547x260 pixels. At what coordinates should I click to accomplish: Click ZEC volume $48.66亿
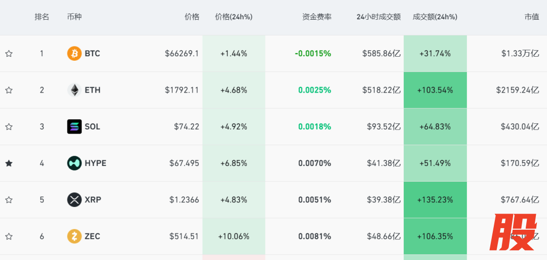(384, 236)
